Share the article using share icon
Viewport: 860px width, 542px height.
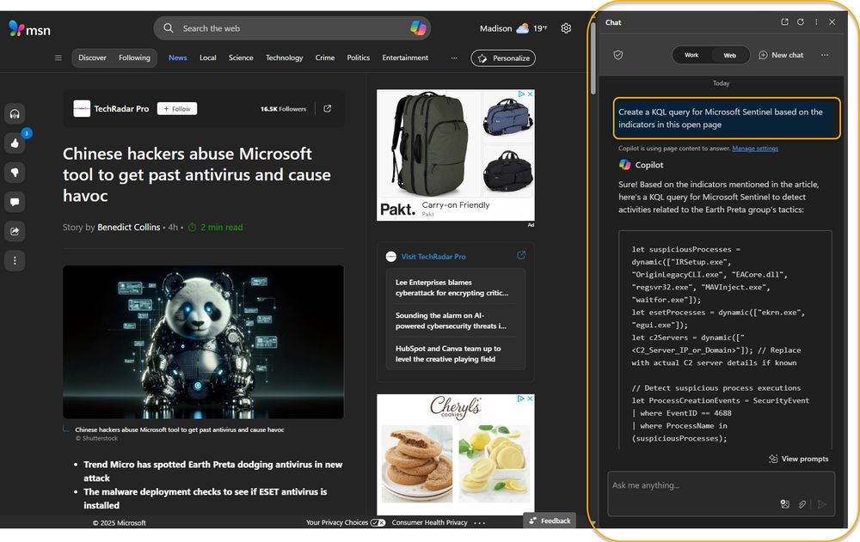15,231
